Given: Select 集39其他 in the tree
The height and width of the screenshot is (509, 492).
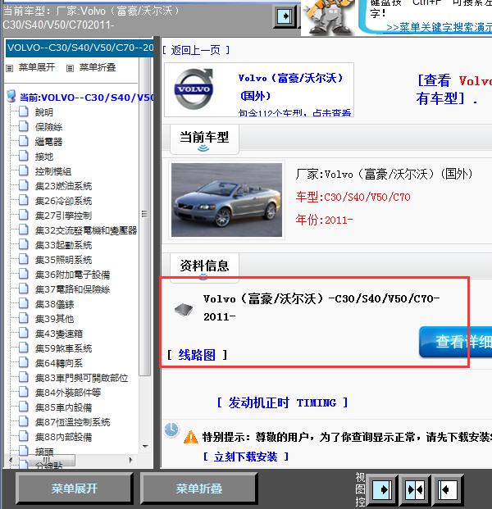Looking at the screenshot, I should tap(55, 319).
